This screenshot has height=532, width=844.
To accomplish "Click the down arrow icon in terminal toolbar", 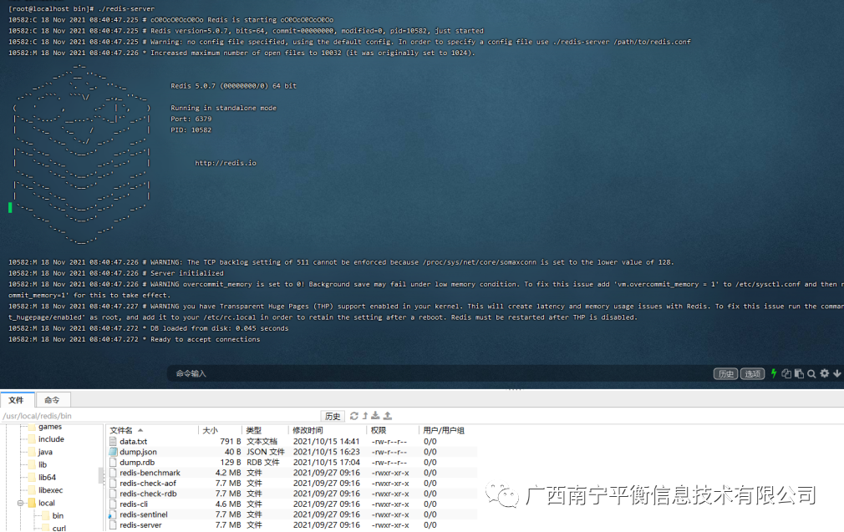I will [837, 373].
